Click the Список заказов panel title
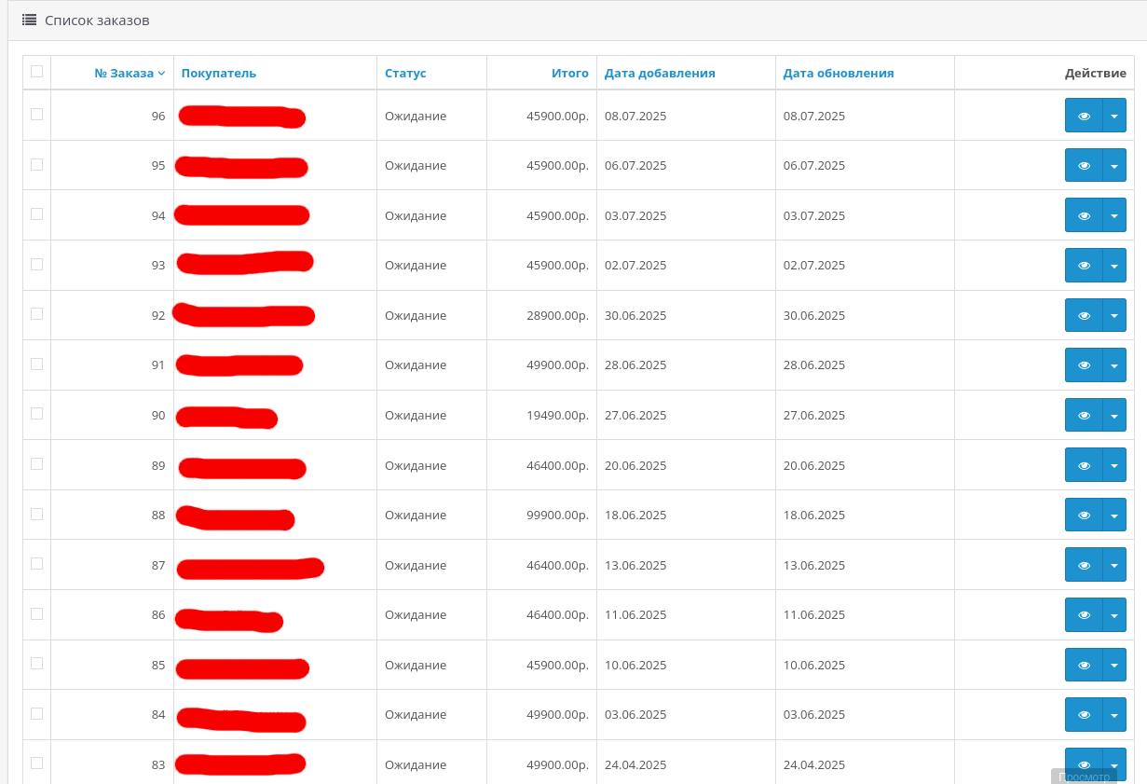This screenshot has height=784, width=1147. (97, 21)
